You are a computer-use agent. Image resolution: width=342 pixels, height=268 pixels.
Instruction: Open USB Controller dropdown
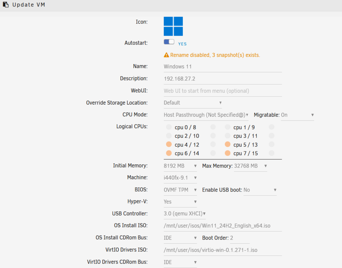(x=185, y=213)
